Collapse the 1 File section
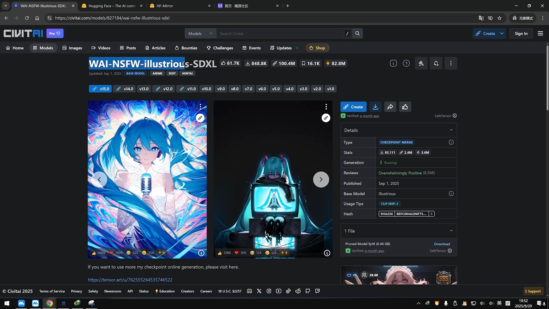 [451, 231]
